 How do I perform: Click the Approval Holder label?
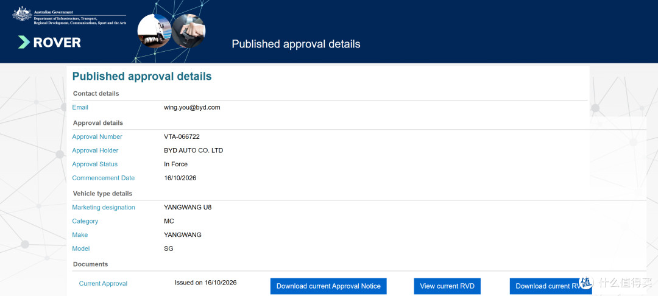[x=95, y=150]
